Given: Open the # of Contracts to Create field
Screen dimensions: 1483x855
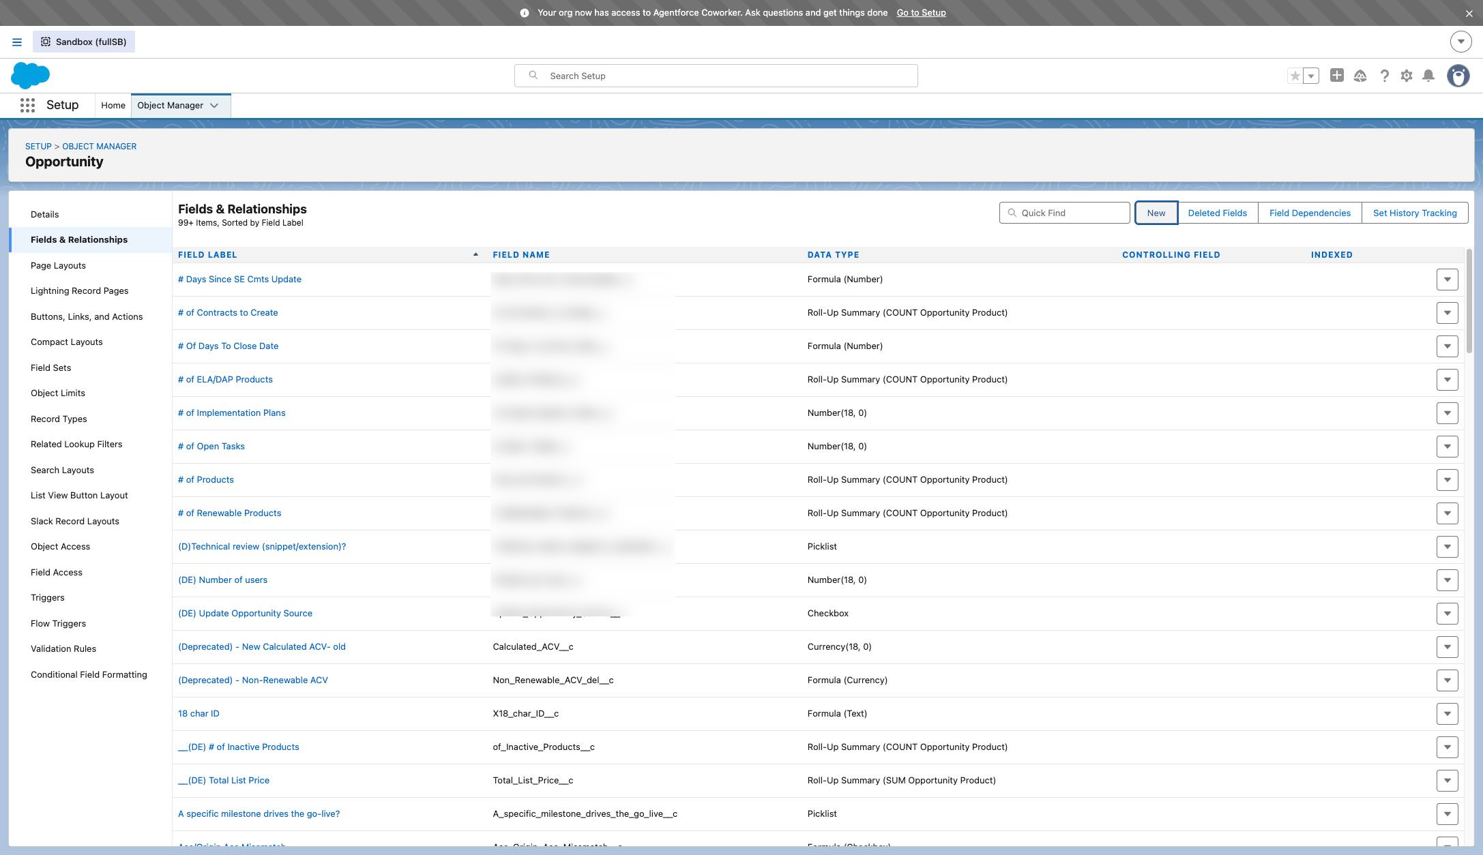Looking at the screenshot, I should [228, 313].
